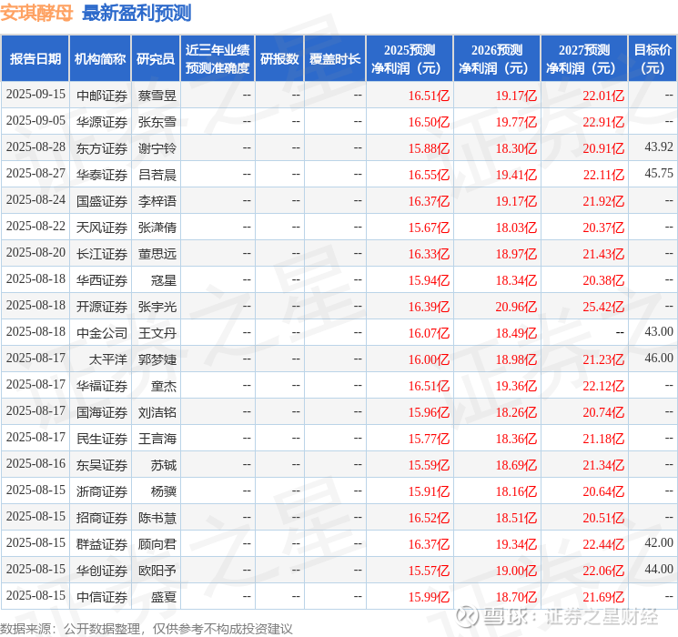The height and width of the screenshot is (637, 678).
Task: Click target price 46.00
Action: pyautogui.click(x=659, y=358)
